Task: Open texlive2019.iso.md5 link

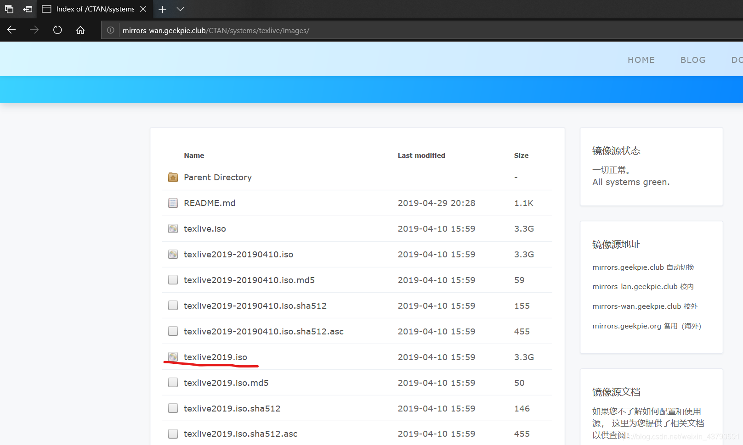Action: 226,383
